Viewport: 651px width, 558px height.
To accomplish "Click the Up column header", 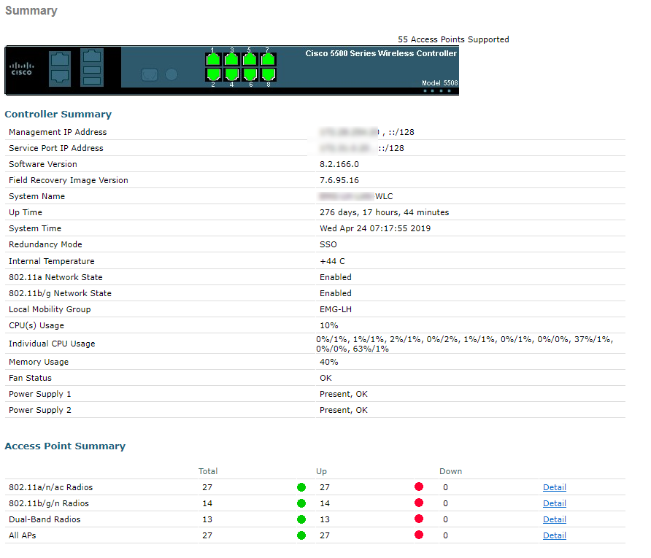I will tap(321, 471).
